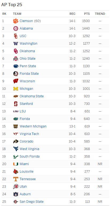Click the Florida Gators logo
This screenshot has height=206, width=110.
(x=16, y=119)
